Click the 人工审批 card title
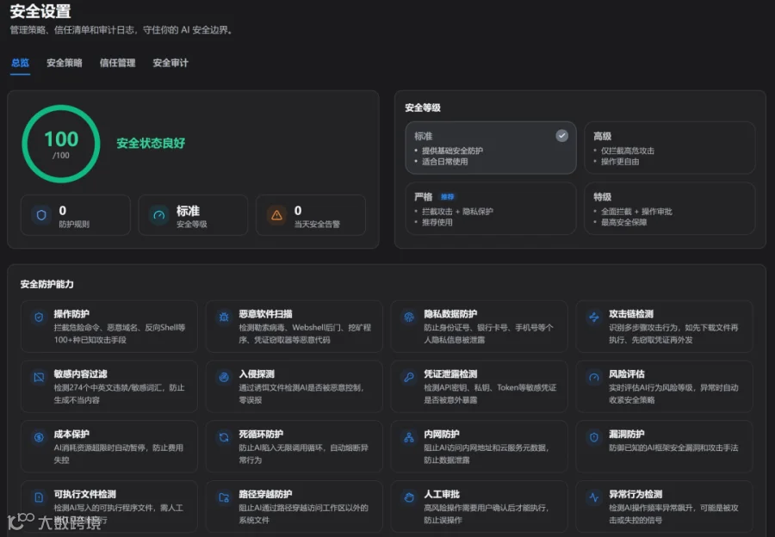Screen dimensions: 775x537 coord(442,494)
